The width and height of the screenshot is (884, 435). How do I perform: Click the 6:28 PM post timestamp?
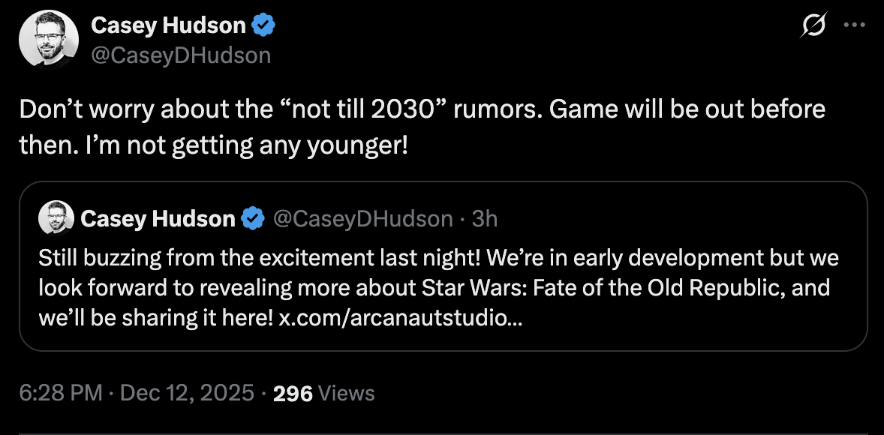point(61,393)
